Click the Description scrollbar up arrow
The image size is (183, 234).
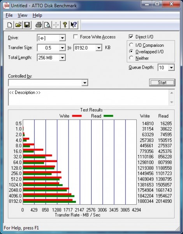pos(172,93)
